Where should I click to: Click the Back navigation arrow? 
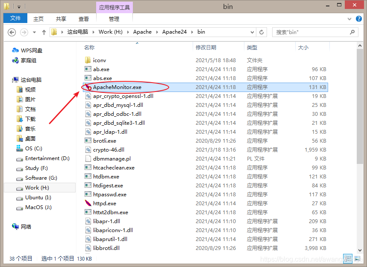(x=12, y=32)
